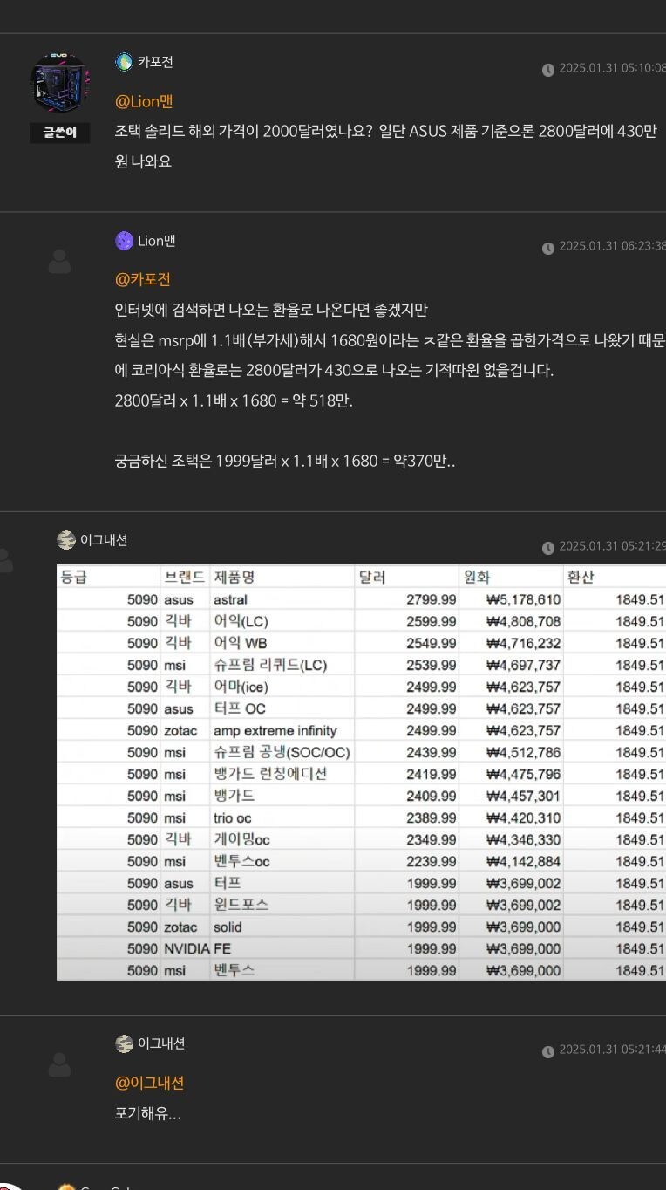Click the 포기해유... comment text
The image size is (666, 1190).
[x=148, y=1113]
